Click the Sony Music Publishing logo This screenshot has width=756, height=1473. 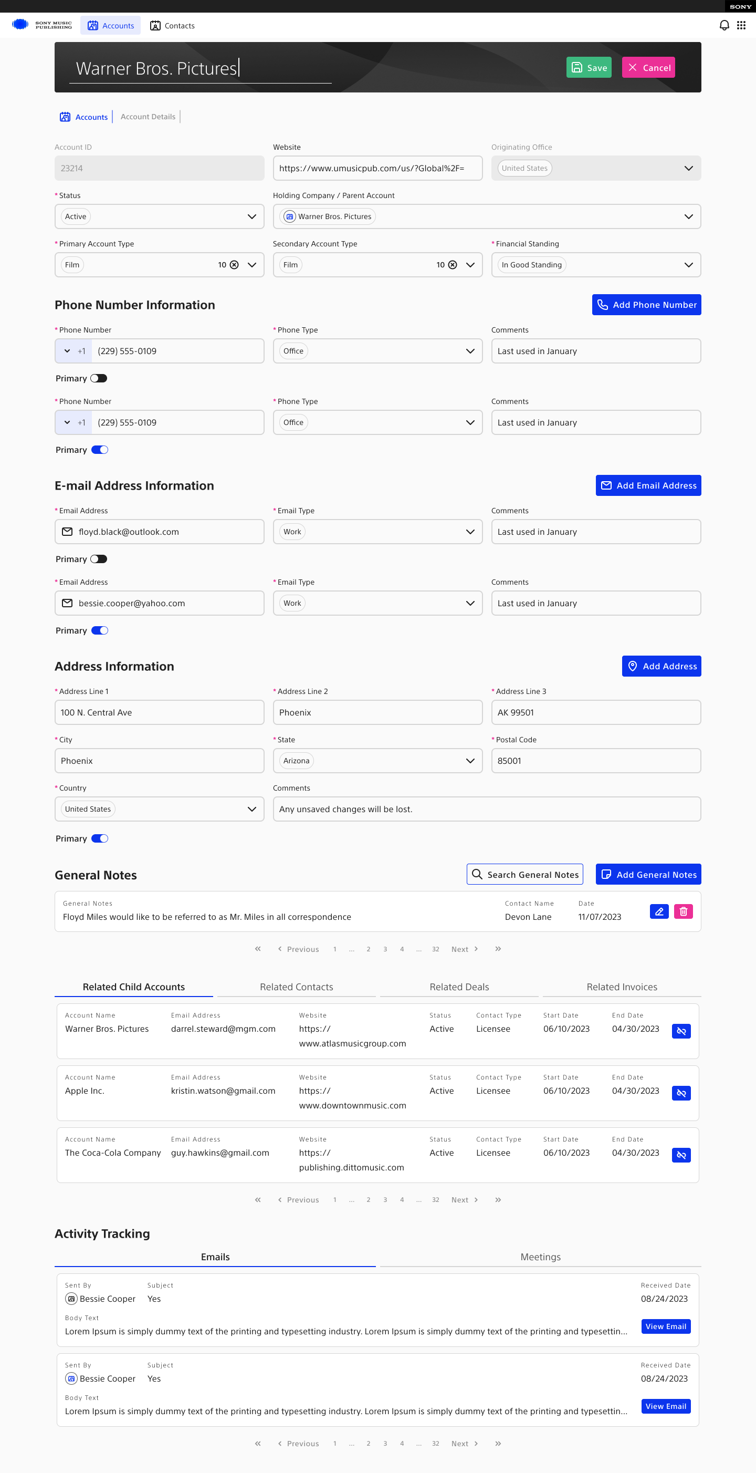(41, 25)
